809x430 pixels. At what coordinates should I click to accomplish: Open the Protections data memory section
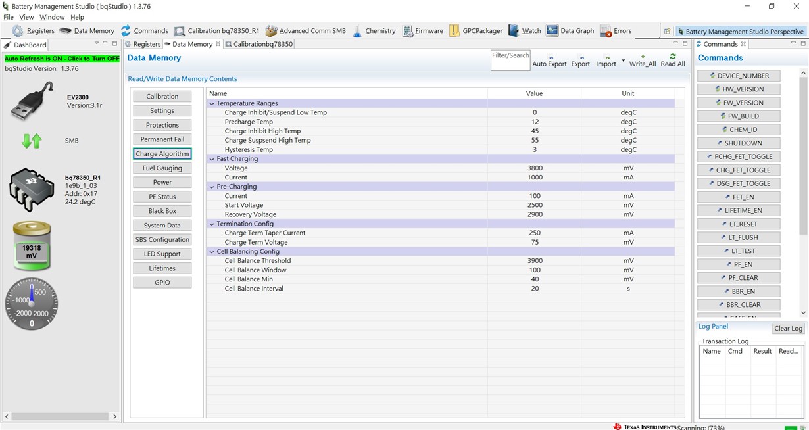(162, 125)
